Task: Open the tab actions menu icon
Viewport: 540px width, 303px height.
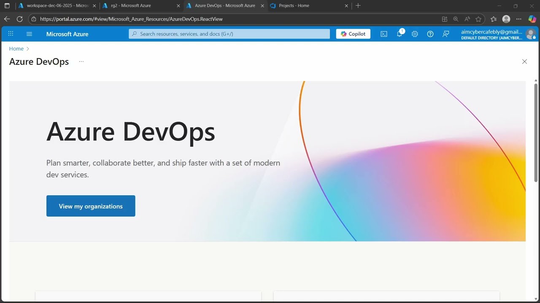Action: [x=7, y=6]
